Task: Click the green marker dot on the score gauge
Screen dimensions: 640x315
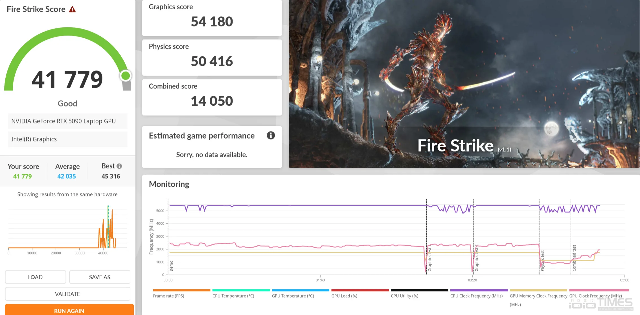Action: pyautogui.click(x=126, y=76)
